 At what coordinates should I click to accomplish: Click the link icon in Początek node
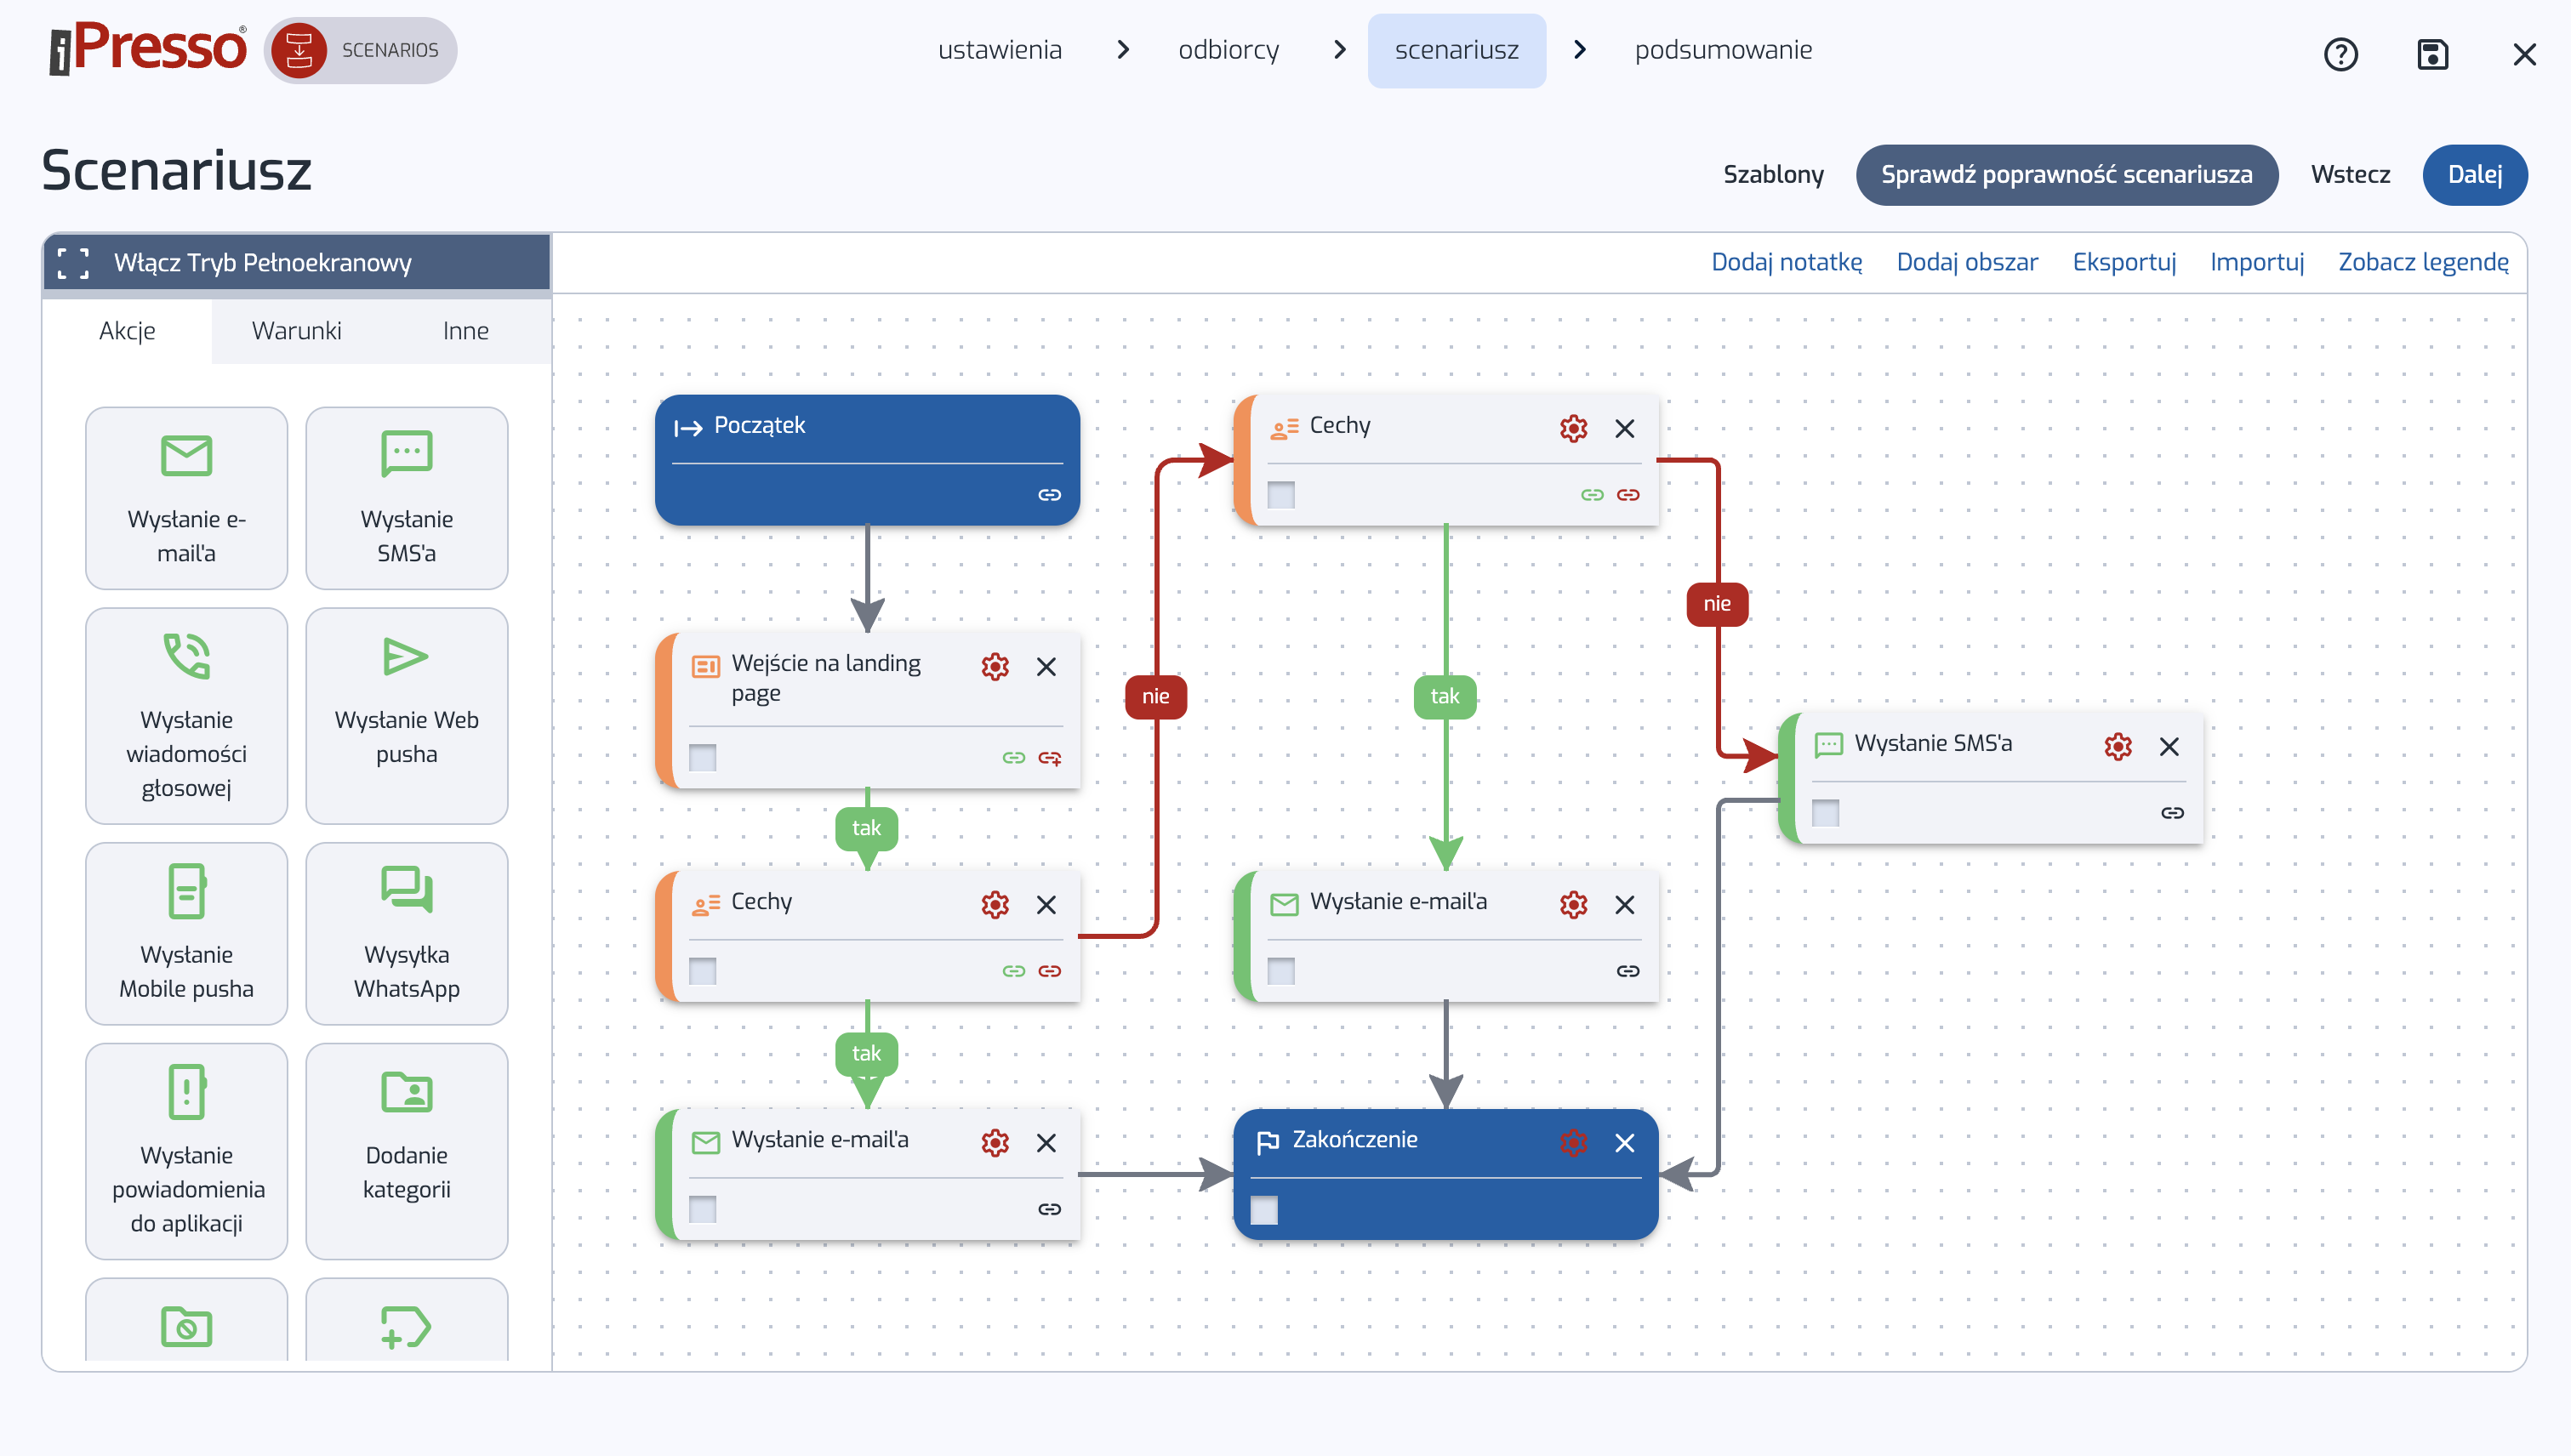(x=1048, y=495)
